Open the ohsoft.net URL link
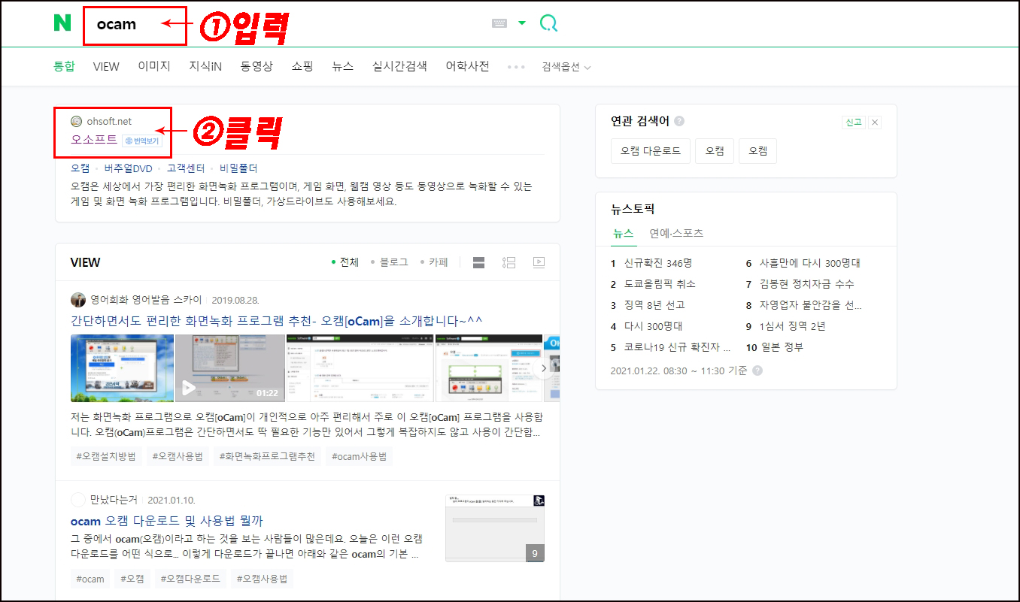This screenshot has height=602, width=1020. 109,121
